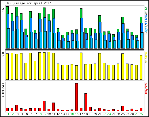The height and width of the screenshot is (117, 149).
Task: Click day label 4 on the x-axis
Action: pyautogui.click(x=22, y=114)
